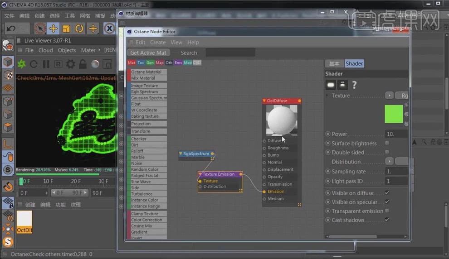Open the Texture arrow dropdown button
Image resolution: width=449 pixels, height=259 pixels.
(389, 95)
